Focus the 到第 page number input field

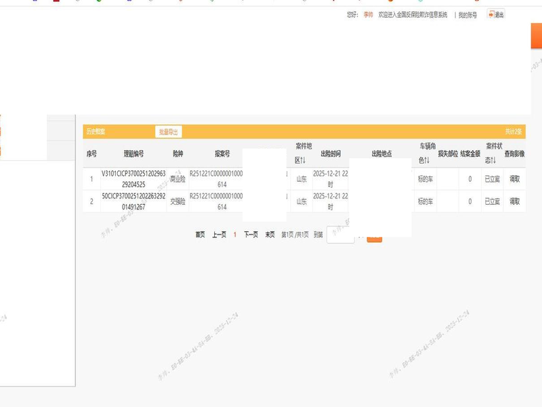pyautogui.click(x=340, y=235)
